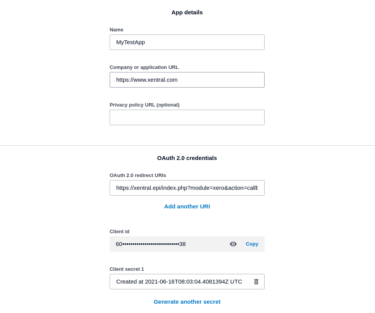Click the App details heading
The width and height of the screenshot is (375, 313).
(x=187, y=12)
